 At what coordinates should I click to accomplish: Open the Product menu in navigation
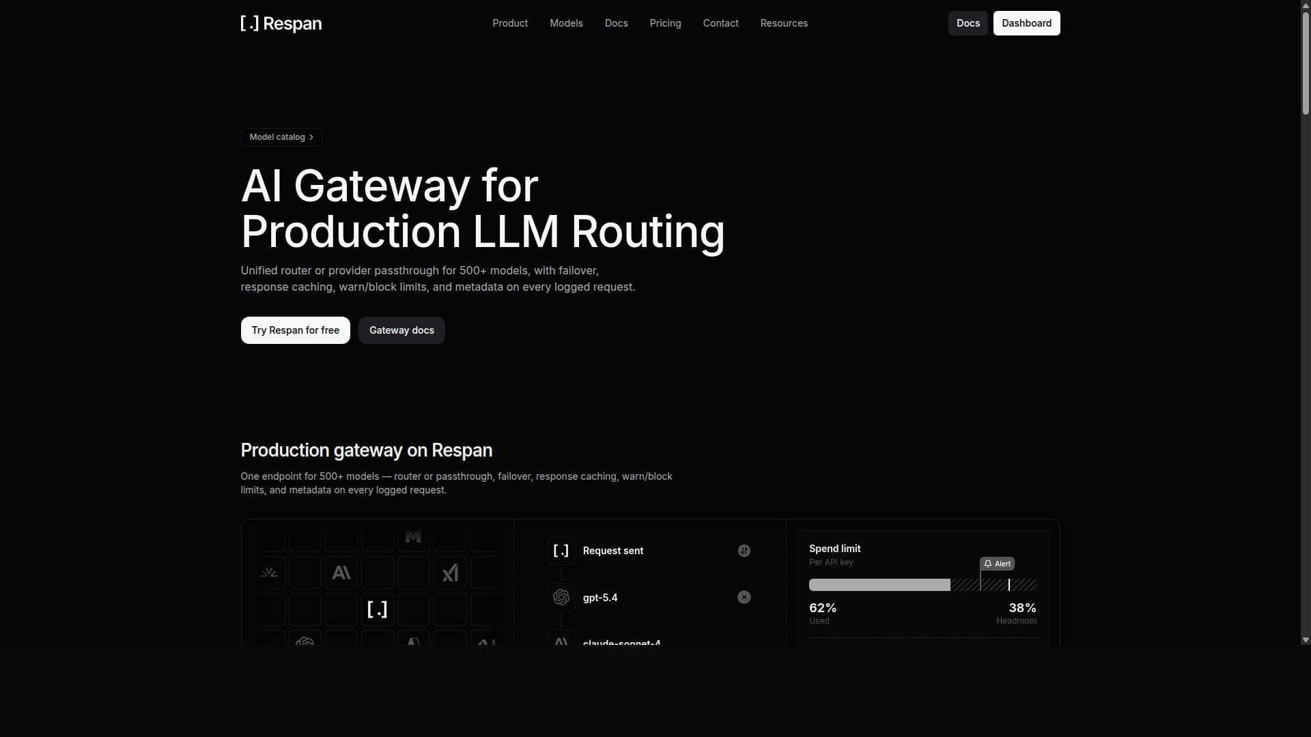(x=510, y=23)
